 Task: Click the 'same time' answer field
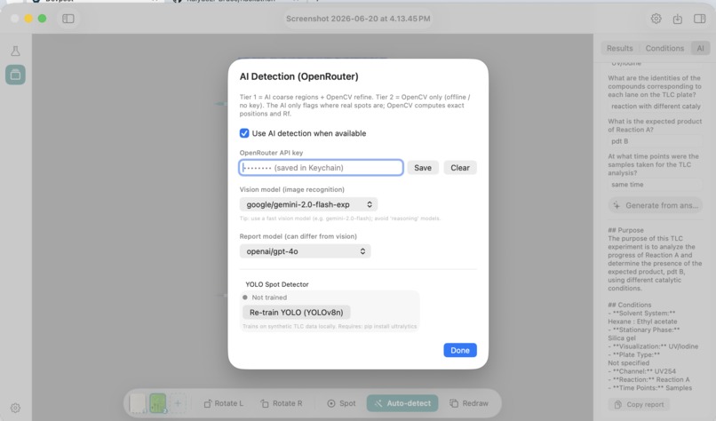coord(656,185)
